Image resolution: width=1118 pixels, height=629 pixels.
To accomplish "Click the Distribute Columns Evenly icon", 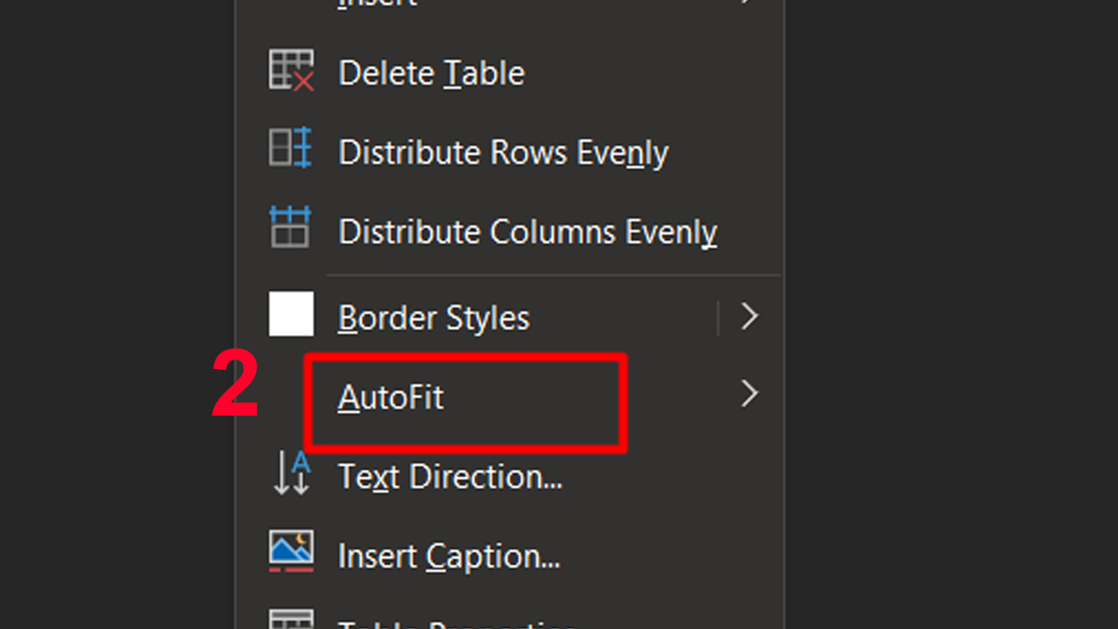I will (x=291, y=228).
